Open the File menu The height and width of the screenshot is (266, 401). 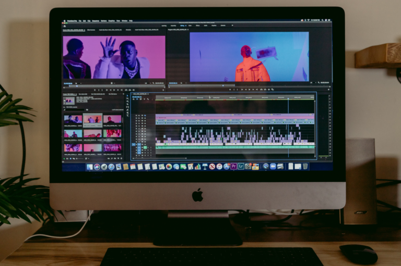[80, 21]
